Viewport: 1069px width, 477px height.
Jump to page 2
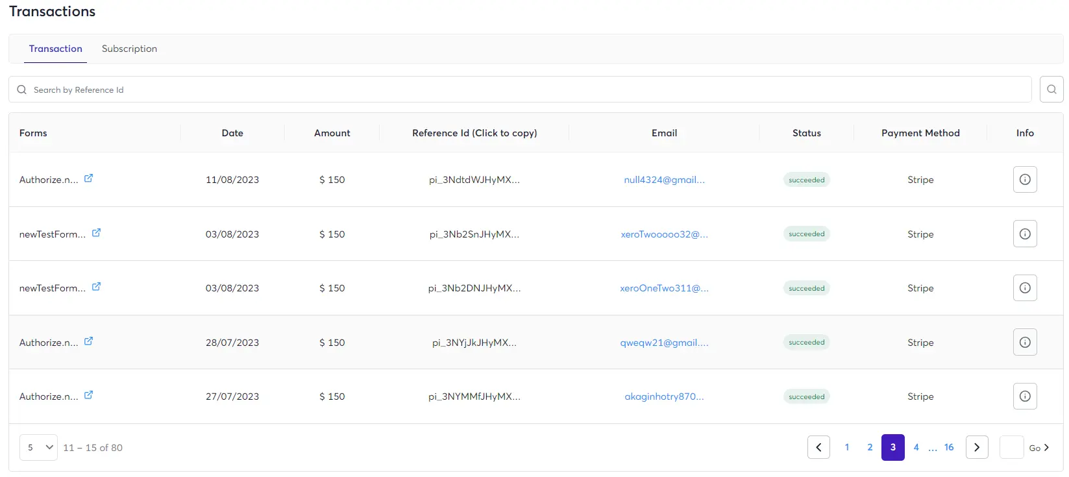(x=870, y=447)
